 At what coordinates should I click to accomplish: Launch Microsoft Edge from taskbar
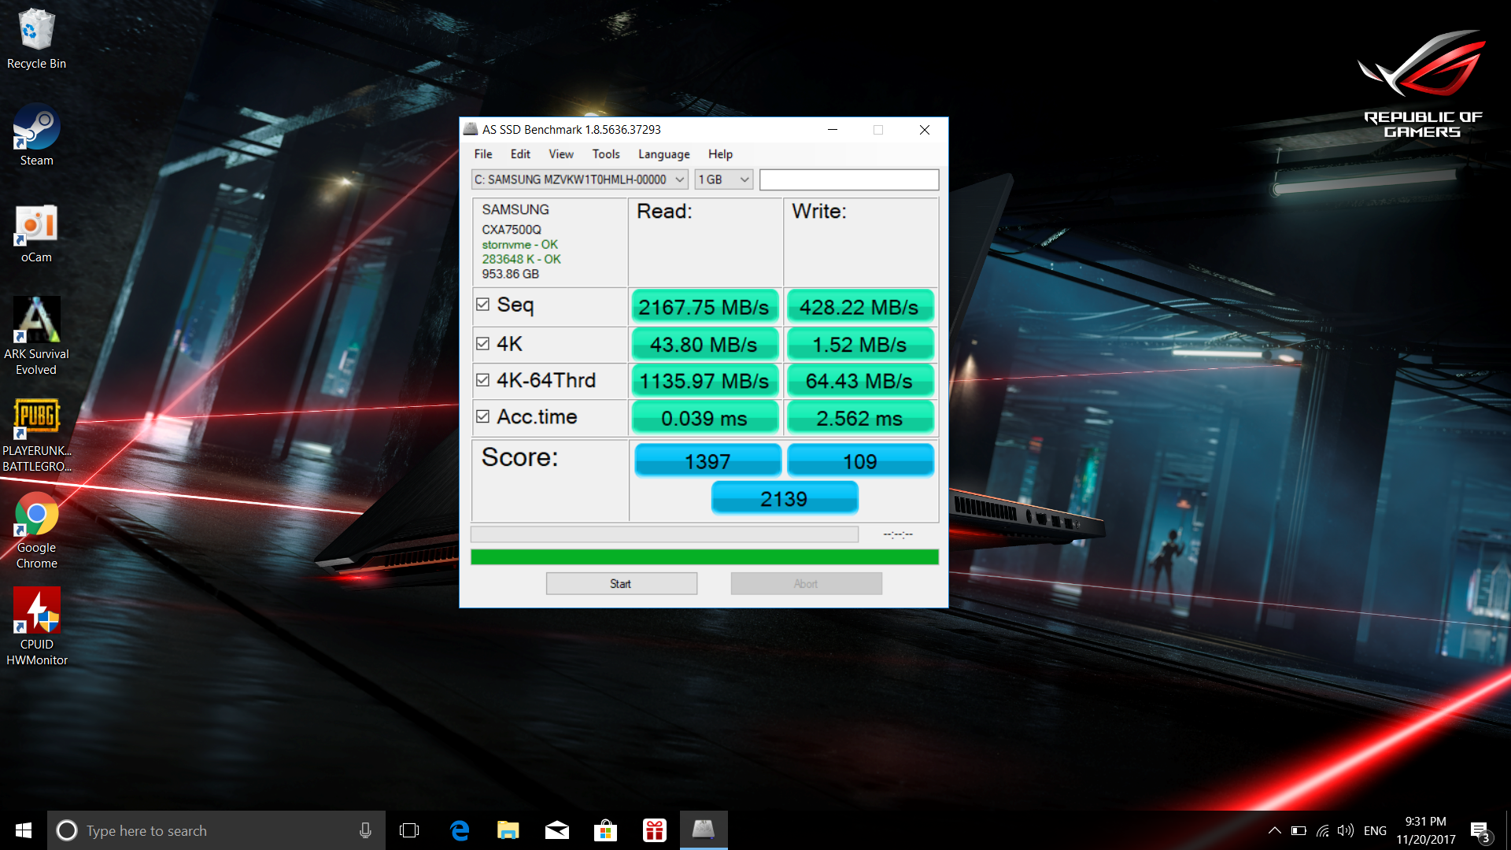tap(460, 830)
